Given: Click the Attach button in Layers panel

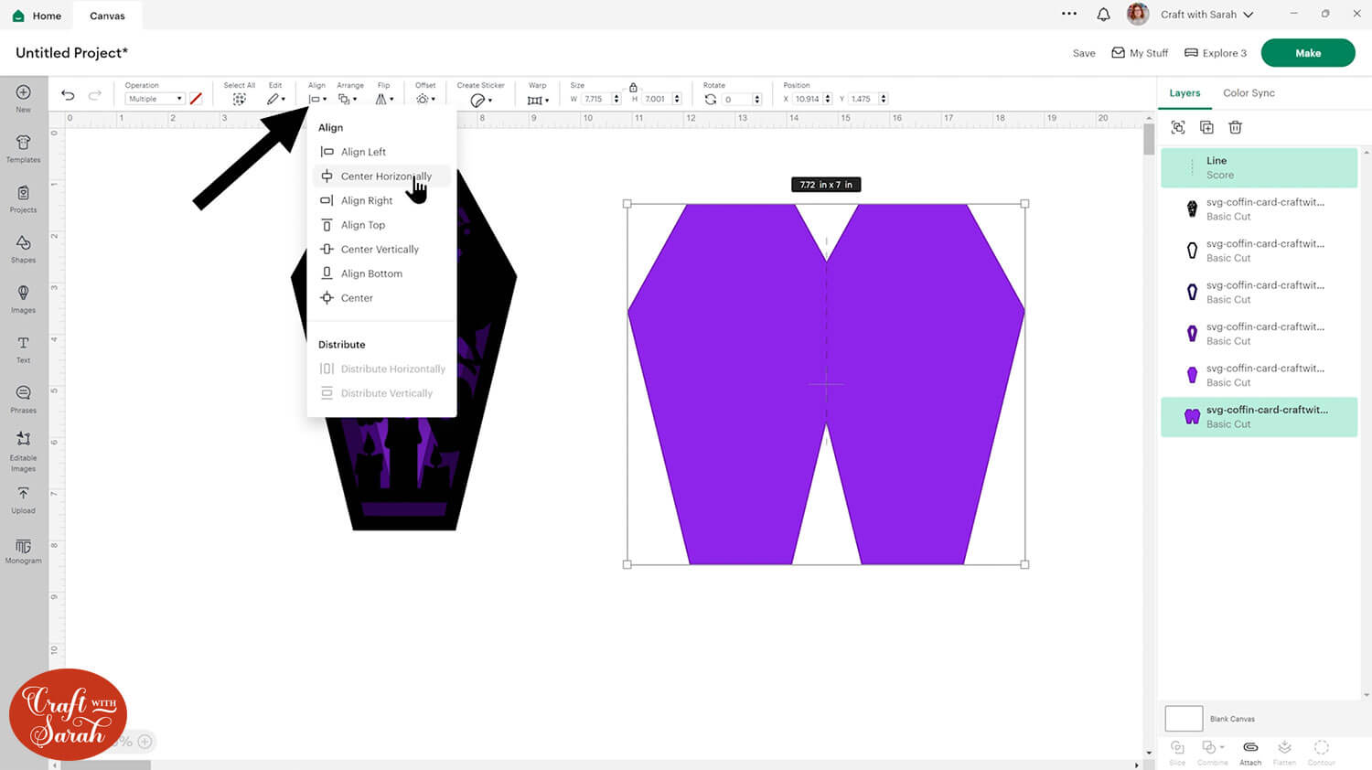Looking at the screenshot, I should click(1249, 752).
